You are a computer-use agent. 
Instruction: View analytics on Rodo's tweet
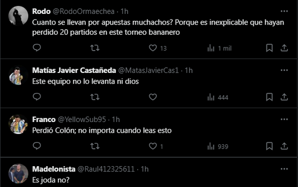tap(211, 48)
